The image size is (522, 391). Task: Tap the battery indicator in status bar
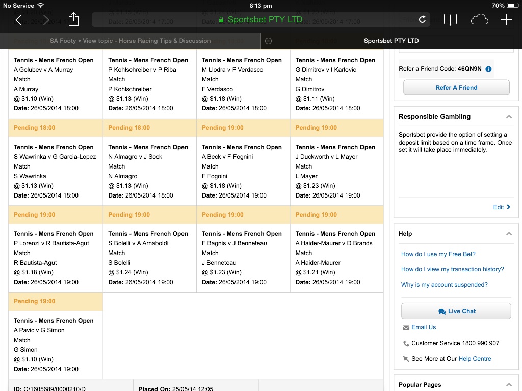click(x=512, y=5)
